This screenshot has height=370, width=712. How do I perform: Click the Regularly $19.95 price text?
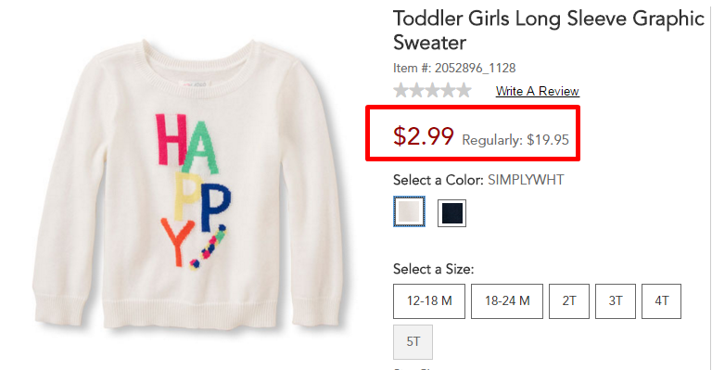tap(515, 140)
